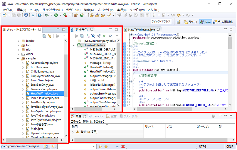Click Collapse All in Package Explorer
Viewport: 237px width, 150px height.
click(x=44, y=36)
